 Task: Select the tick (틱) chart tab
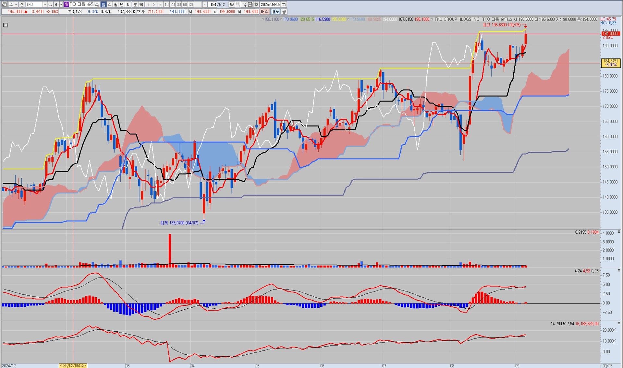click(x=141, y=5)
